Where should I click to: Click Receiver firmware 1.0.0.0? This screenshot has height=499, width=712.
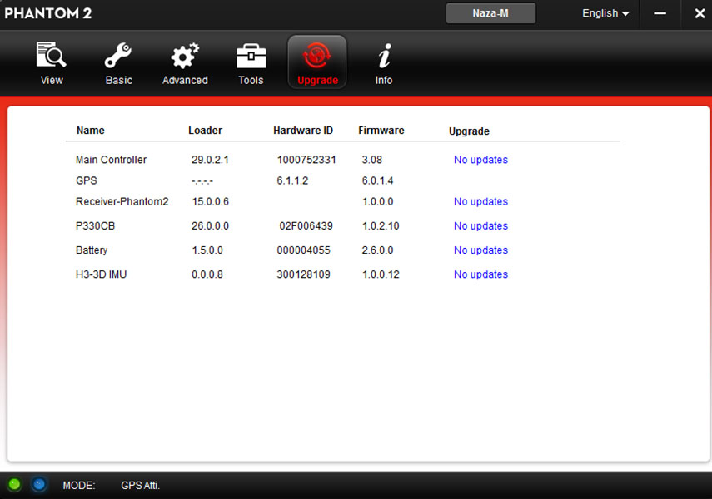(378, 201)
